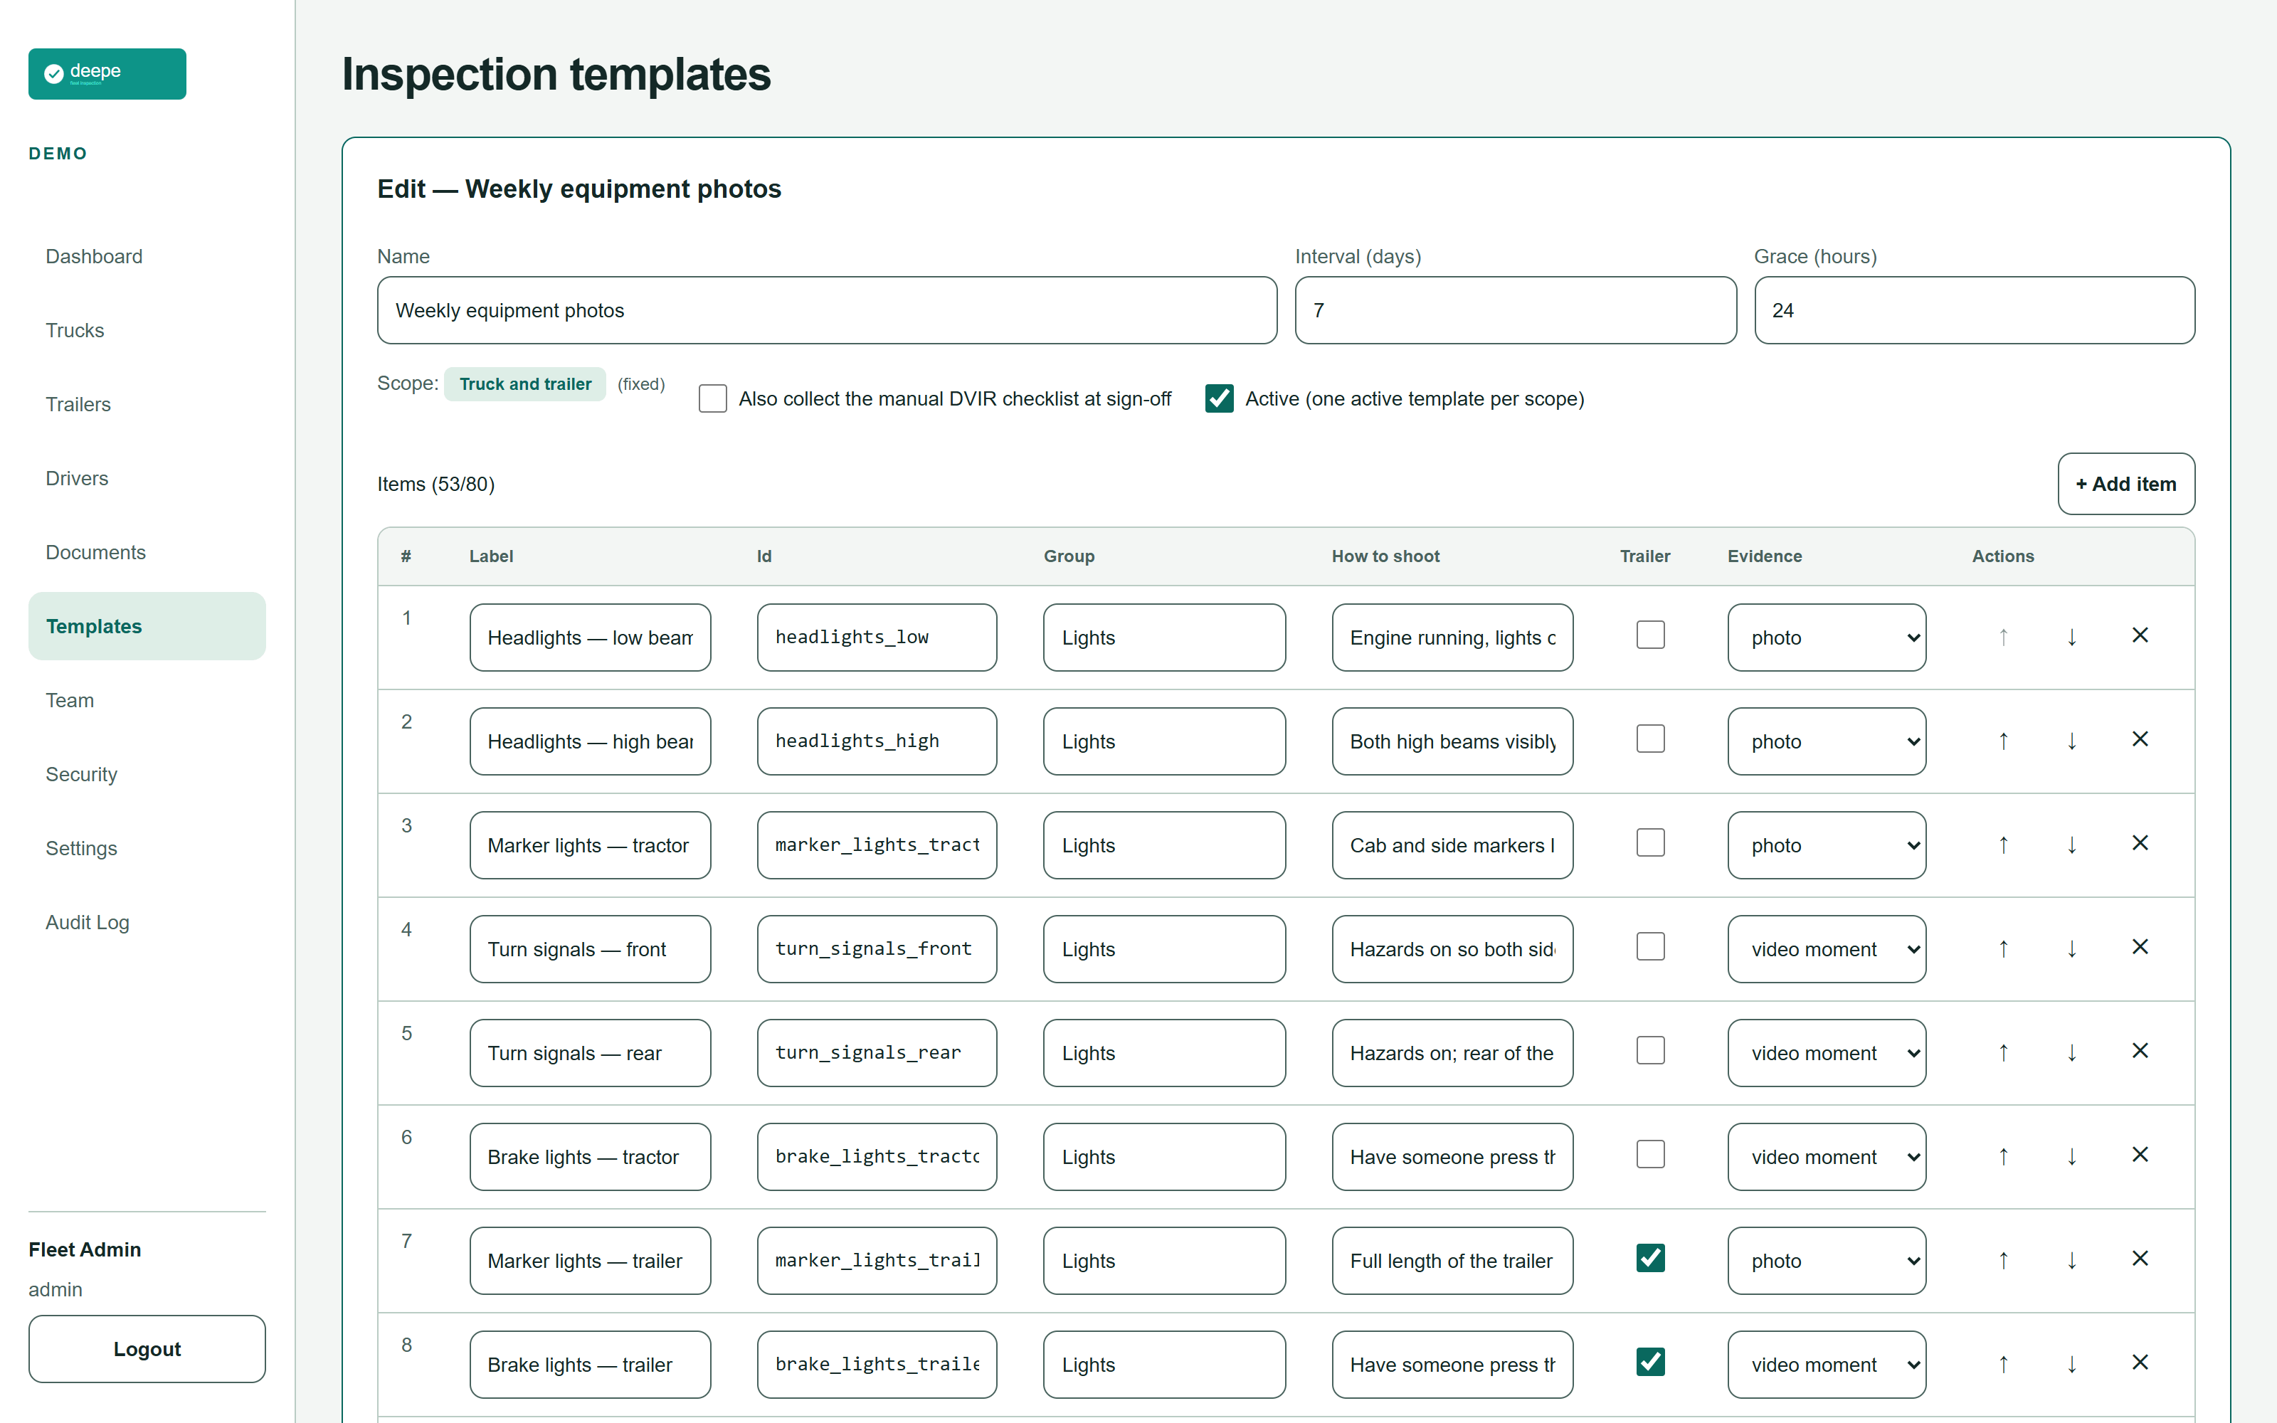Move Marker lights trailer row down
The height and width of the screenshot is (1423, 2277).
pos(2072,1260)
